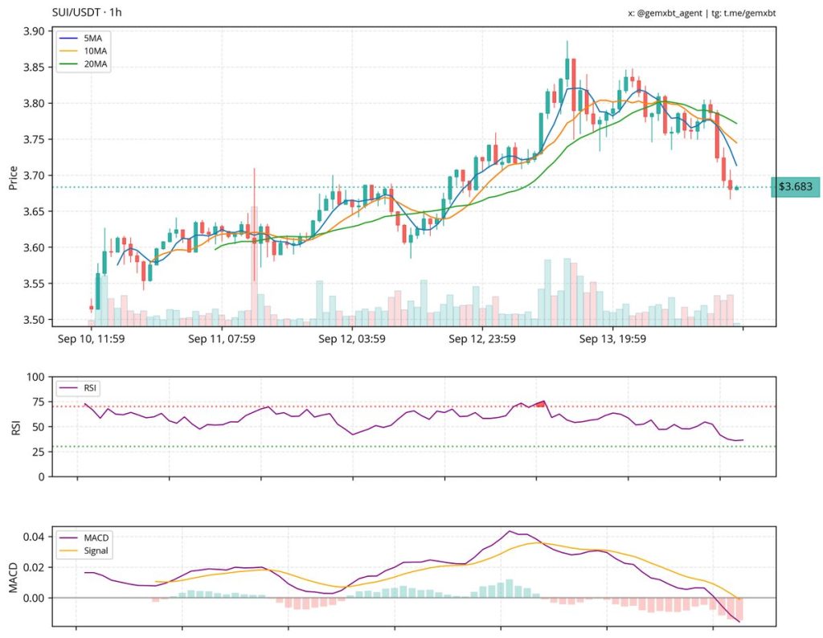Click the 100 tick on the RSI axis
Screen dimensions: 823x638
click(x=35, y=376)
